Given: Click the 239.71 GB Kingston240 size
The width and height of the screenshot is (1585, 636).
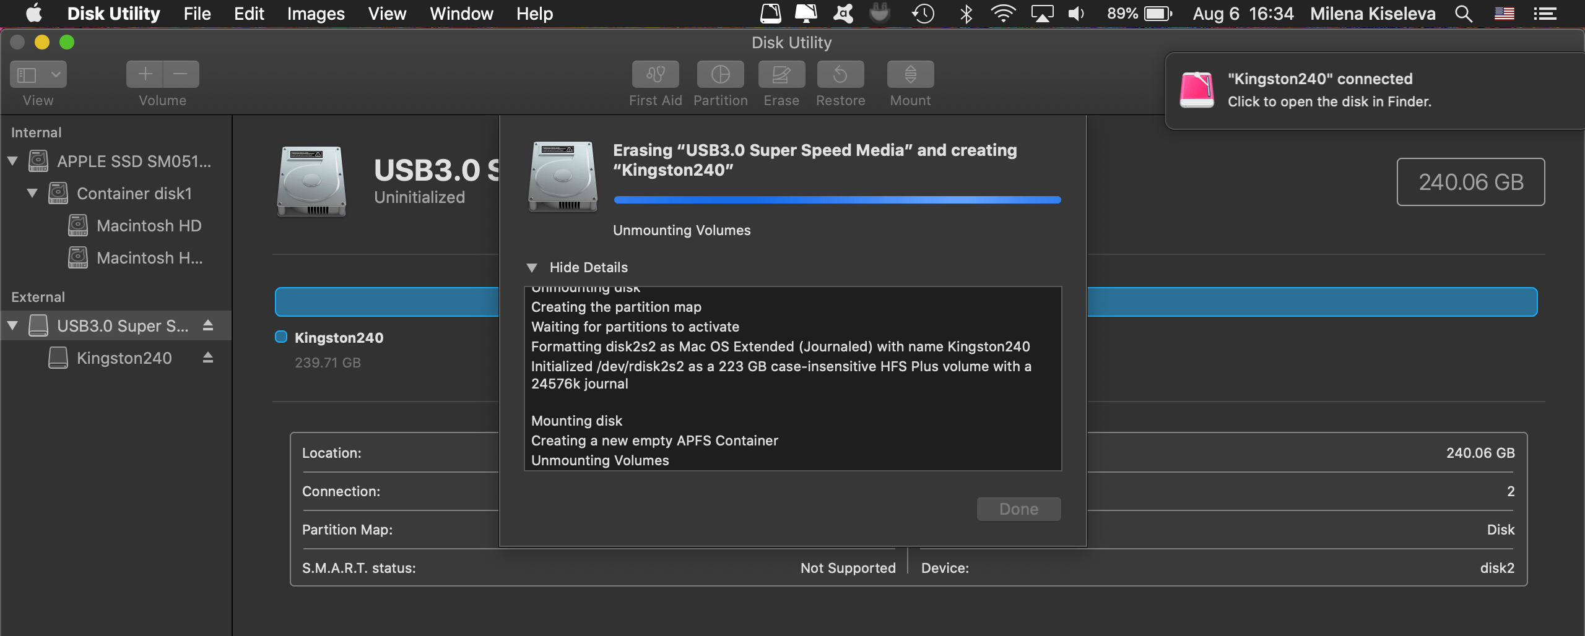Looking at the screenshot, I should 328,363.
